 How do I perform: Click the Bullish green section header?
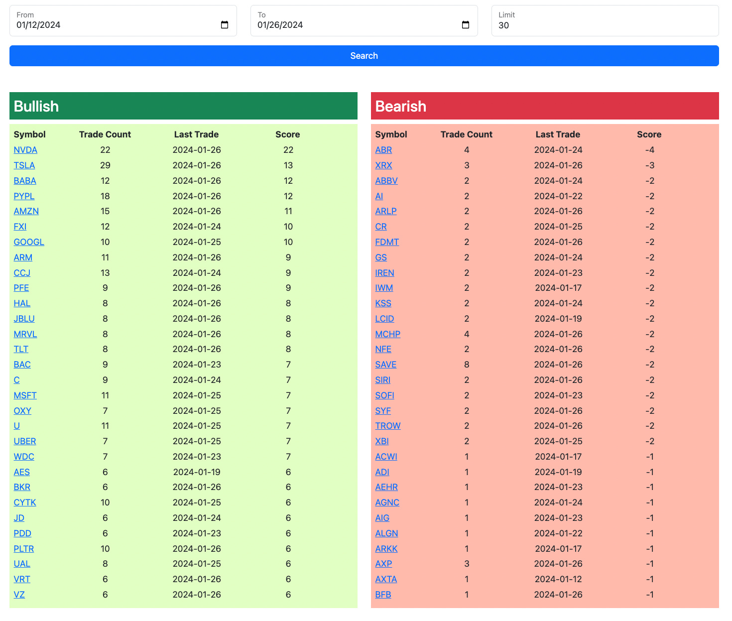tap(183, 106)
